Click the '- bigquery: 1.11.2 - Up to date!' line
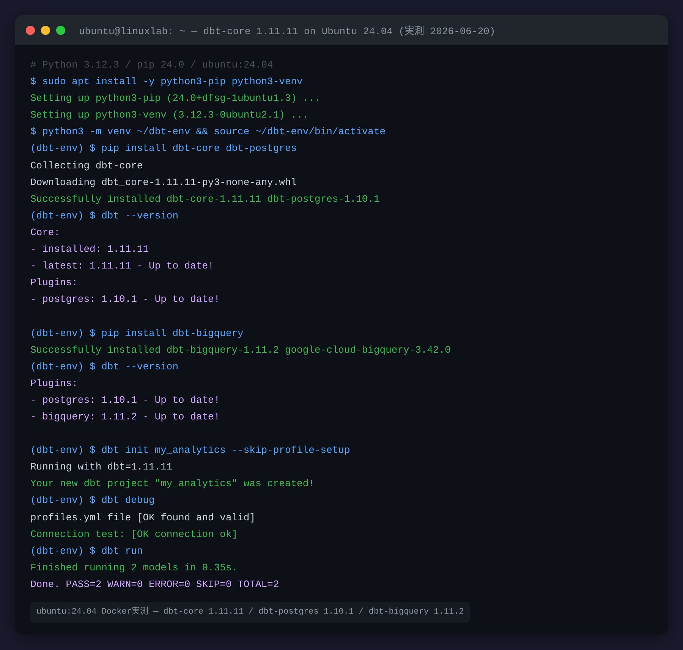683x650 pixels. coord(125,416)
